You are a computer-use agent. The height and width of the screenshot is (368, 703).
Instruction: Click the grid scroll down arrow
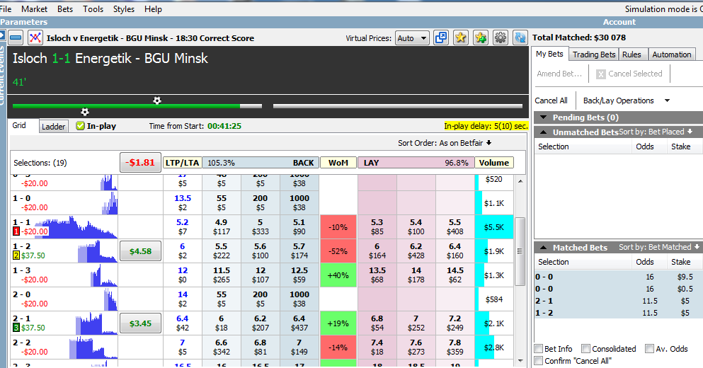pos(520,360)
